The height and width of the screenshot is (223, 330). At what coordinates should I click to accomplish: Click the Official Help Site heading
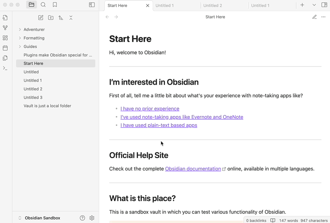click(x=139, y=155)
